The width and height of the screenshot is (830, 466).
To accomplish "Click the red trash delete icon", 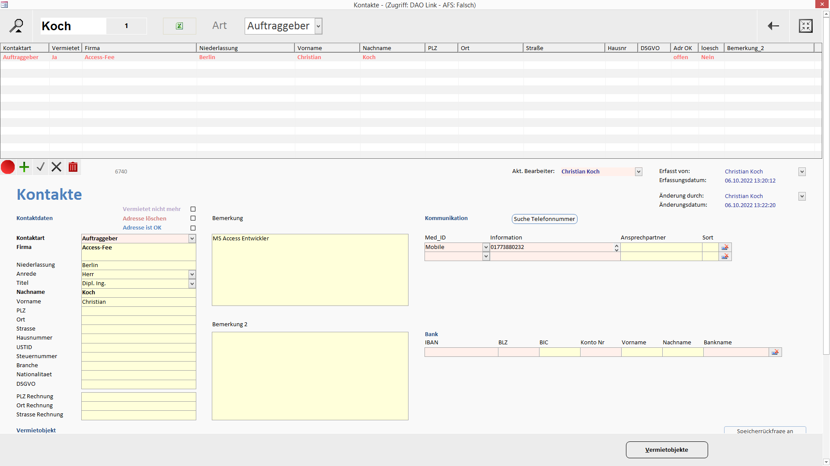I will pyautogui.click(x=73, y=167).
